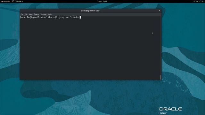Open the File menu
Image resolution: width=205 pixels, height=115 pixels.
(22, 14)
